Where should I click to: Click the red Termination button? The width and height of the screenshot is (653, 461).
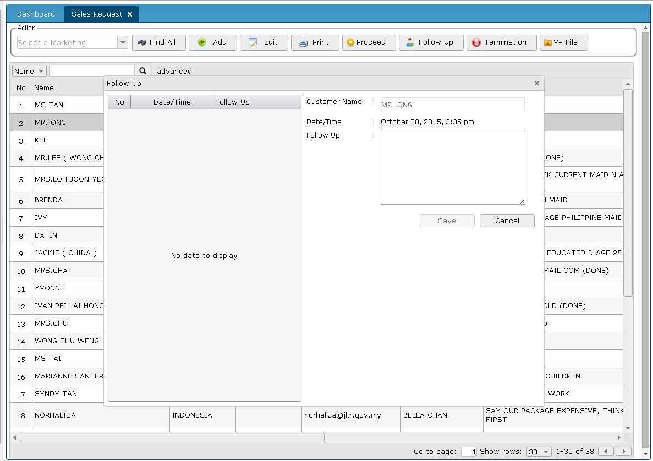coord(501,42)
